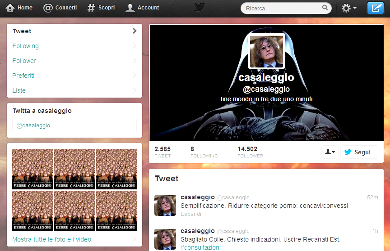390x251 pixels.
Task: Click the Home icon in top bar
Action: tap(10, 8)
